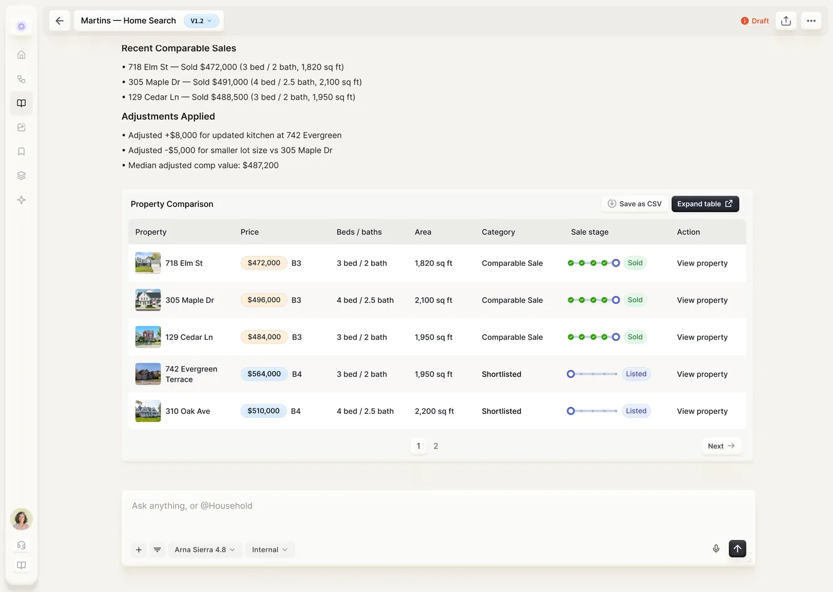Screen dimensions: 833x592
Task: Open the three-dot more options menu
Action: click(x=811, y=21)
